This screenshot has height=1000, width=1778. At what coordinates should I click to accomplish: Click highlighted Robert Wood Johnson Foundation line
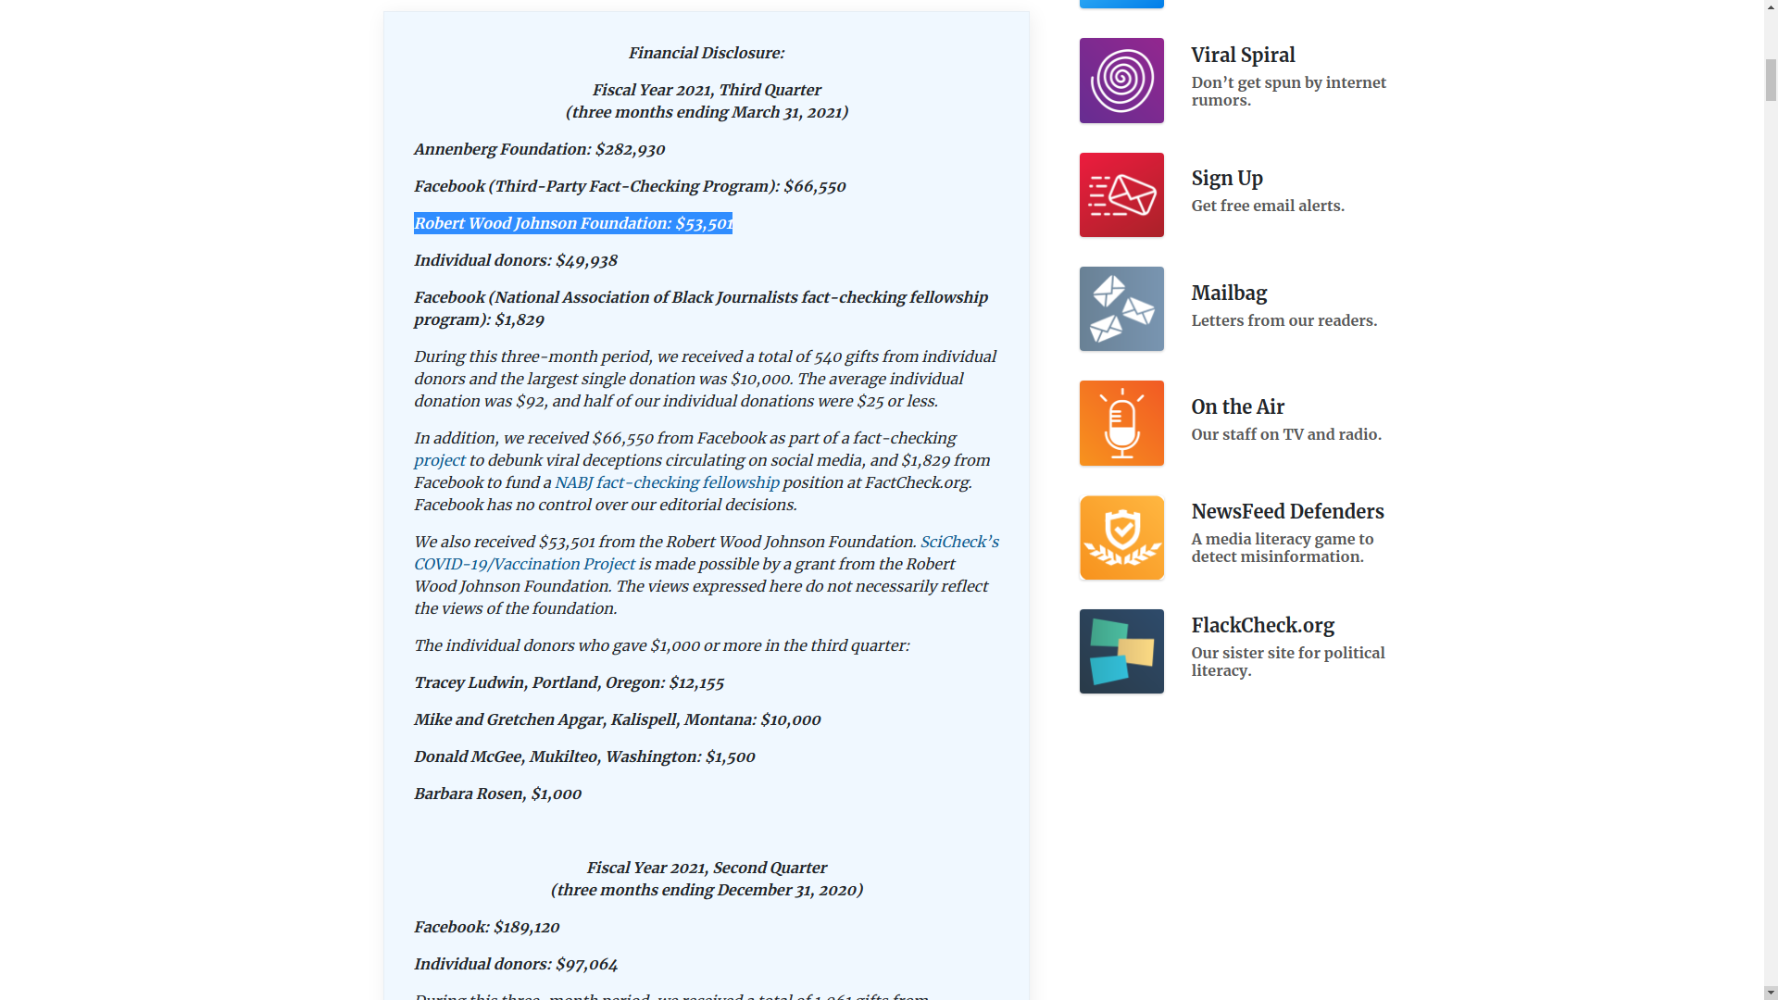pyautogui.click(x=572, y=223)
